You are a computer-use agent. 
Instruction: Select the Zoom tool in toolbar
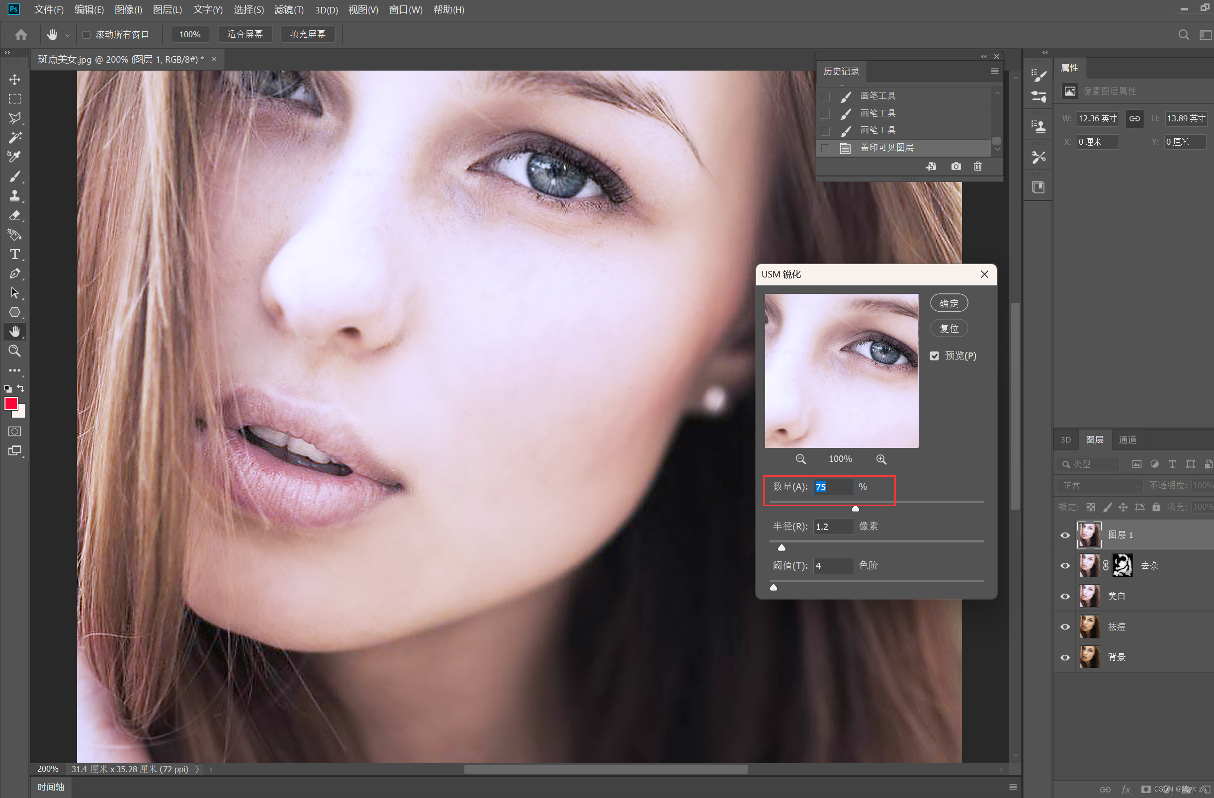(14, 351)
